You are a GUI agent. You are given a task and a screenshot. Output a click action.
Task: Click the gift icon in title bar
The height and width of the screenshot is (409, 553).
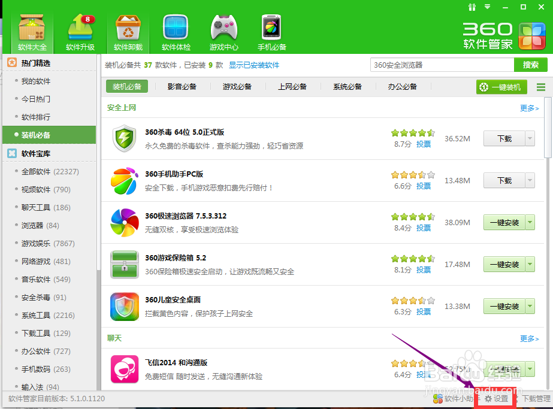pos(472,7)
